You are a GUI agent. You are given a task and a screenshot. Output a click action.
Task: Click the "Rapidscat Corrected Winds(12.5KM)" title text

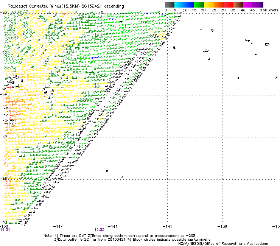click(x=44, y=6)
